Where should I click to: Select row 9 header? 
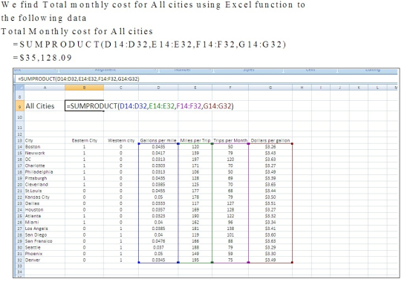pyautogui.click(x=19, y=106)
